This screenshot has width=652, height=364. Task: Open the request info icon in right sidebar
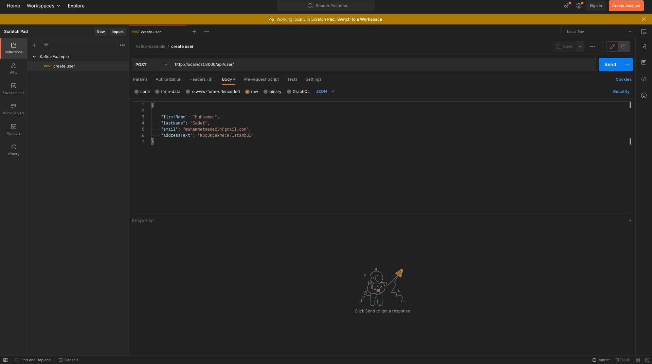(644, 95)
